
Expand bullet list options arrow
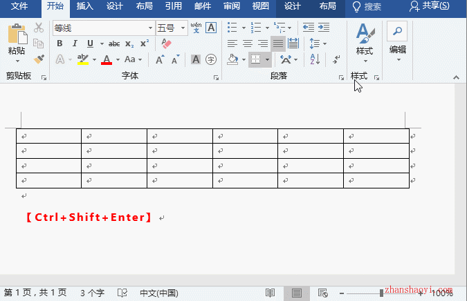[x=244, y=28]
